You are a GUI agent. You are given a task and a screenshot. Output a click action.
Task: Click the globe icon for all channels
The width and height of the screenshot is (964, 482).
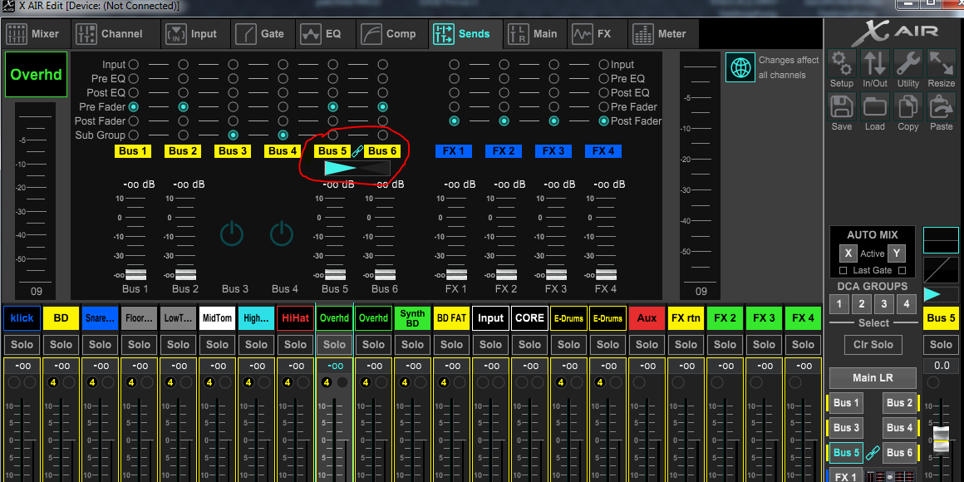pyautogui.click(x=740, y=67)
